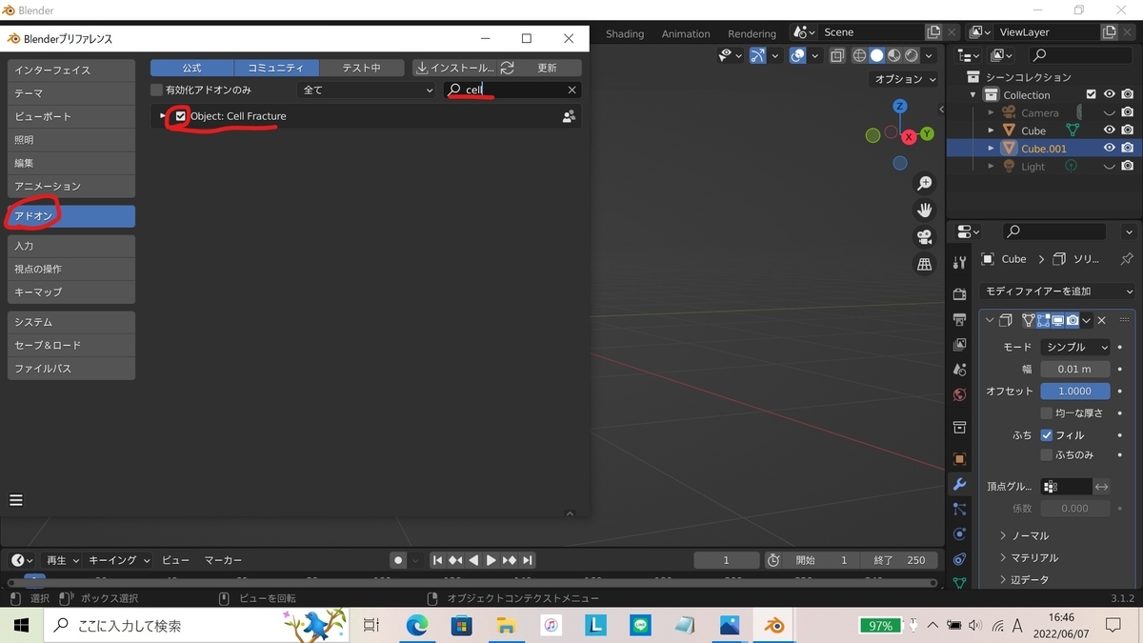
Task: Select wireframe viewport shading
Action: tap(859, 56)
